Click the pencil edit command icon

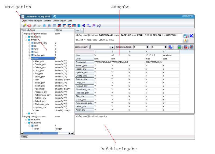[185, 41]
